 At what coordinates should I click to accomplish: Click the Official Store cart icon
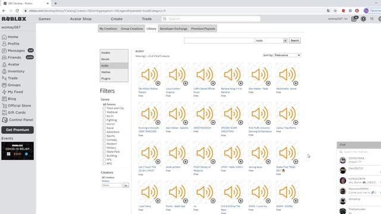click(x=4, y=106)
